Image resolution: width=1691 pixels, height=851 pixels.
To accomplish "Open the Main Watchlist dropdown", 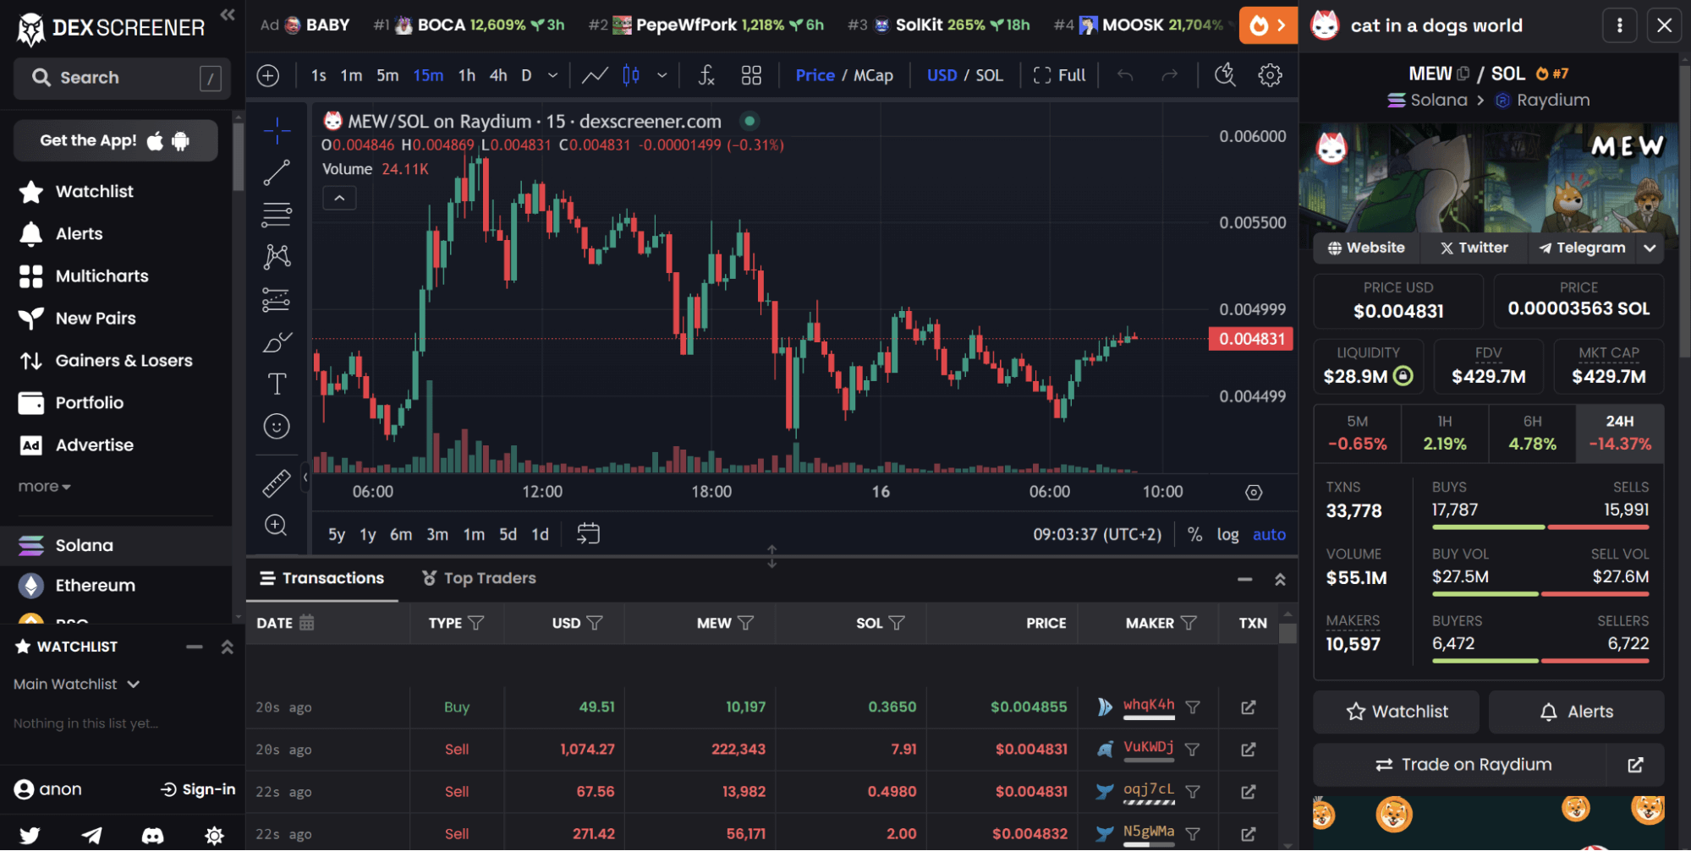I will [77, 684].
